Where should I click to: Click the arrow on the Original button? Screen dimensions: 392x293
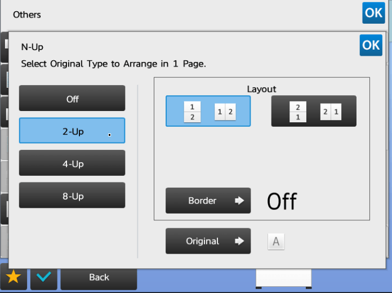click(239, 241)
